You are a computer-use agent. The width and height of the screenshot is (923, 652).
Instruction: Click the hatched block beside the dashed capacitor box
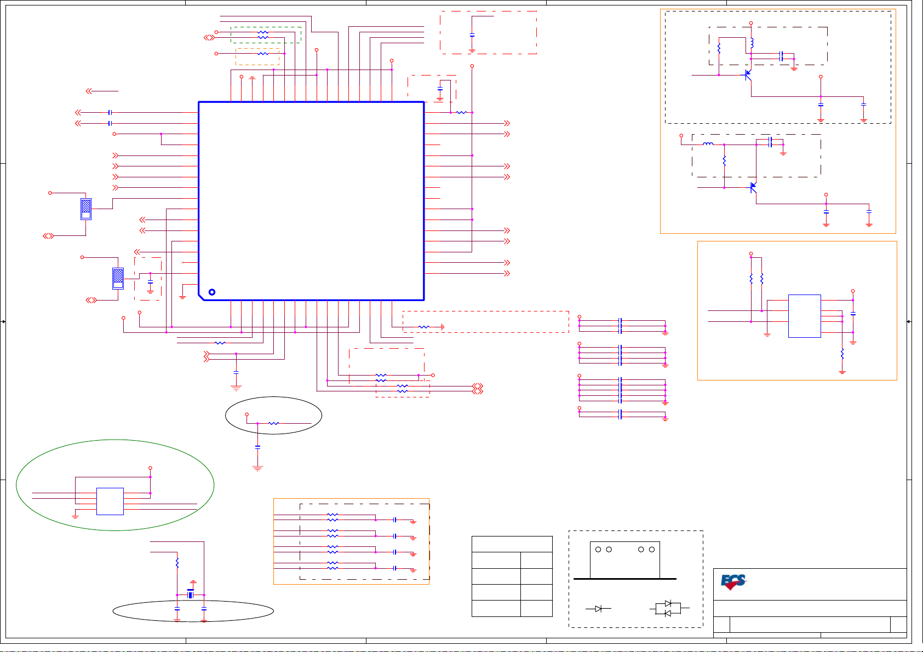(118, 279)
